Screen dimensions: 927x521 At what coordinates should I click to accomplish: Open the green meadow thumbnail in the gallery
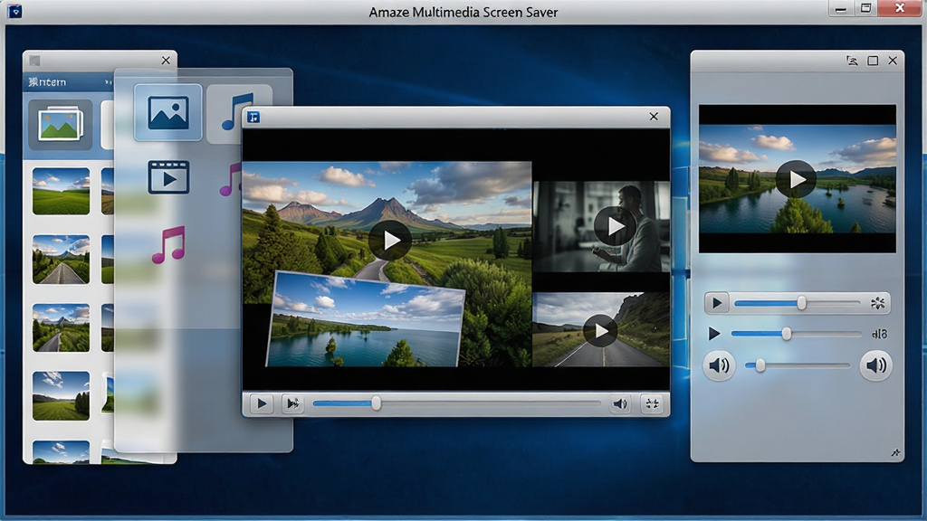61,192
